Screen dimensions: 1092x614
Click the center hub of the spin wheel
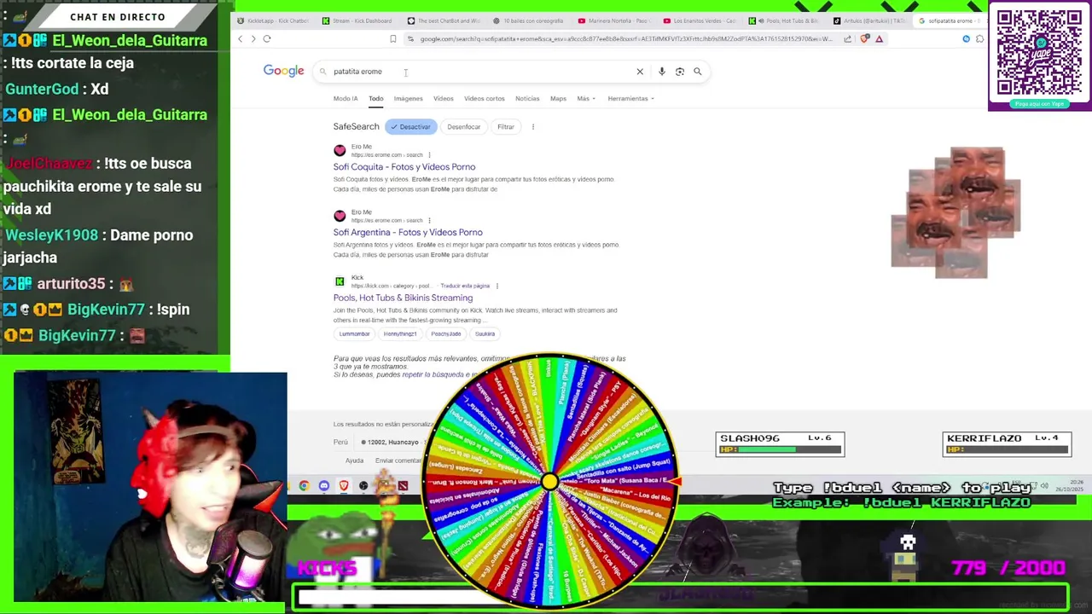coord(549,483)
